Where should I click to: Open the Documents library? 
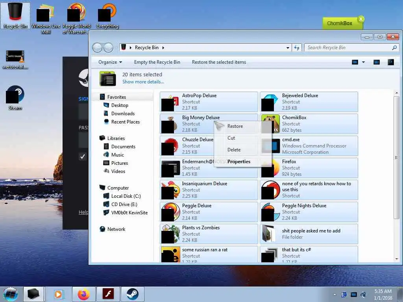coord(123,147)
